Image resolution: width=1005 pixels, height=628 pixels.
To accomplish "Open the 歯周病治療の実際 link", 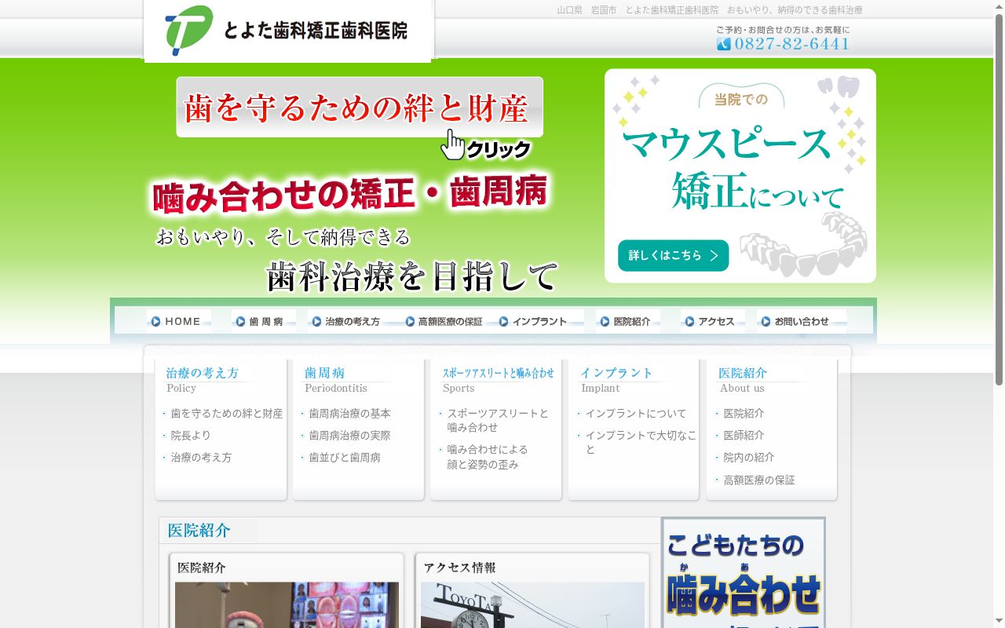I will point(349,436).
